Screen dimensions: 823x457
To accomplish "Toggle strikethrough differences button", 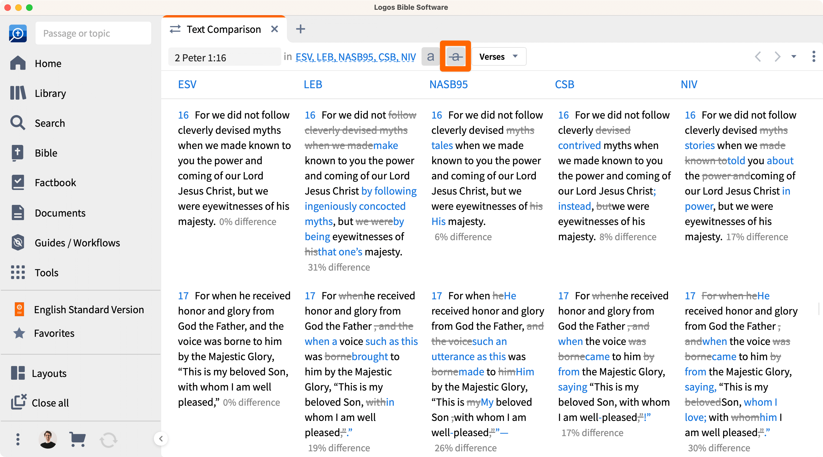I will click(x=455, y=56).
